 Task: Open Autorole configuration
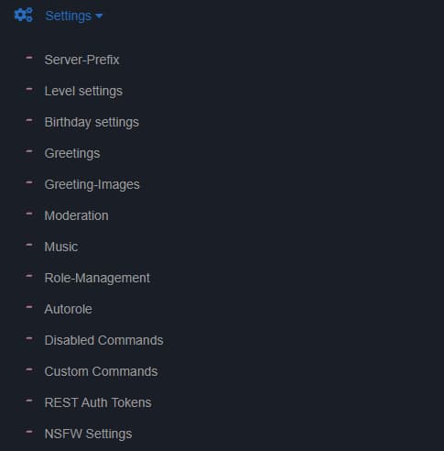click(x=69, y=309)
